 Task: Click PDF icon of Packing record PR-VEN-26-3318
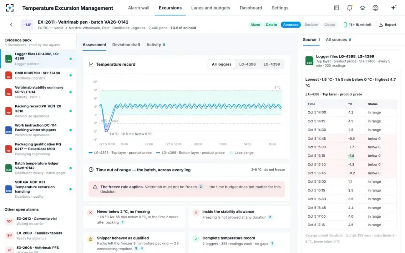click(8, 111)
